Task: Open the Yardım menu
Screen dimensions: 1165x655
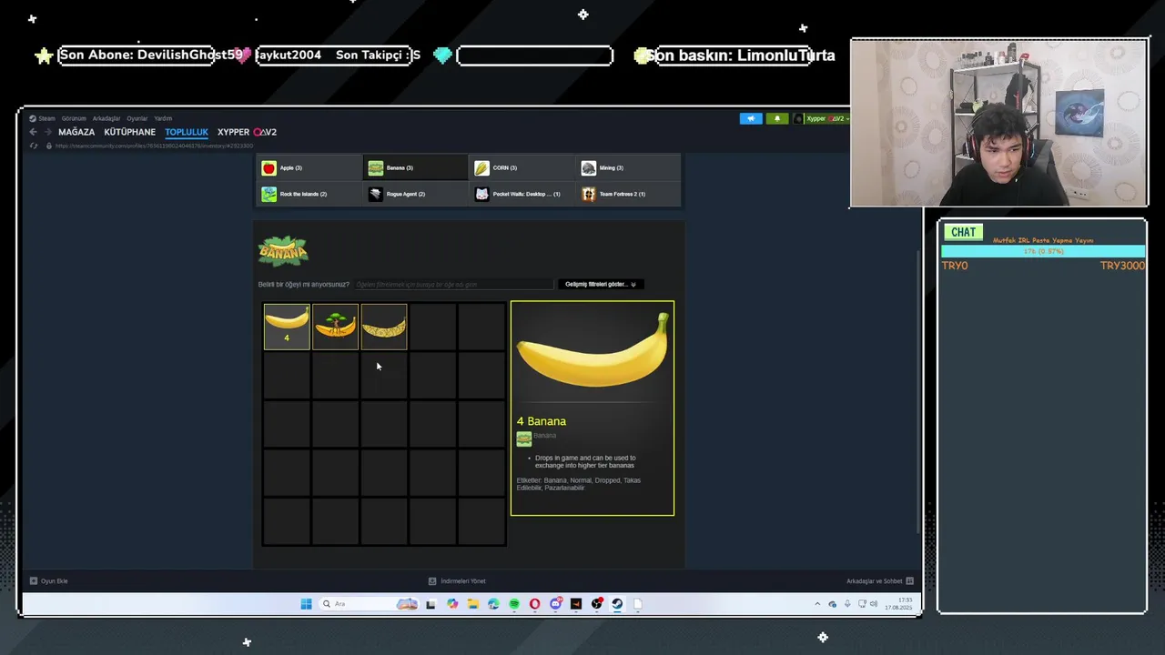Action: [163, 118]
